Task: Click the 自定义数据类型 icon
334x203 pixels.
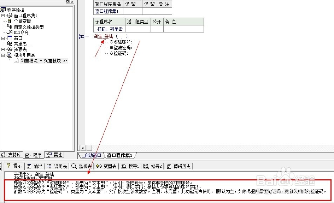Action: [10, 26]
